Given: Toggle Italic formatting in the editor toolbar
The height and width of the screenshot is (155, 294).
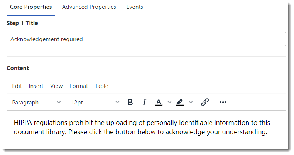Looking at the screenshot, I should 144,103.
